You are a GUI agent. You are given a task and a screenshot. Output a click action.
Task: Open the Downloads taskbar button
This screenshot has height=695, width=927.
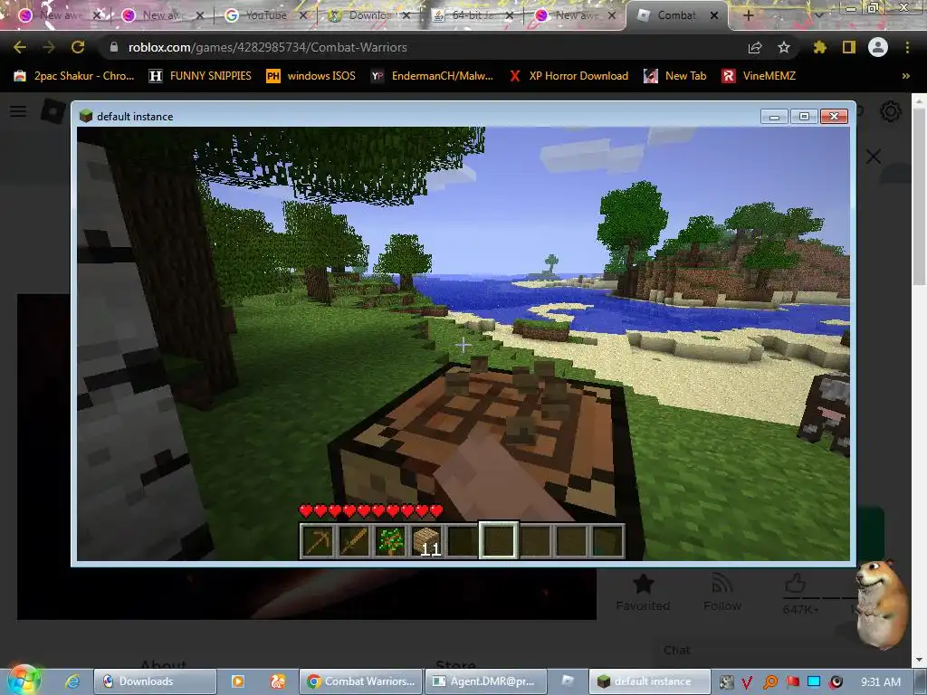click(155, 681)
